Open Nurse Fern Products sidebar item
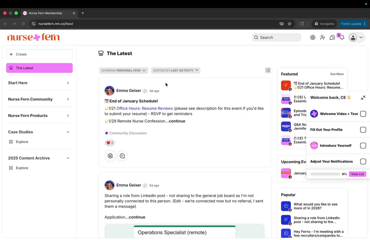Viewport: 370px width, 240px height. tap(28, 116)
